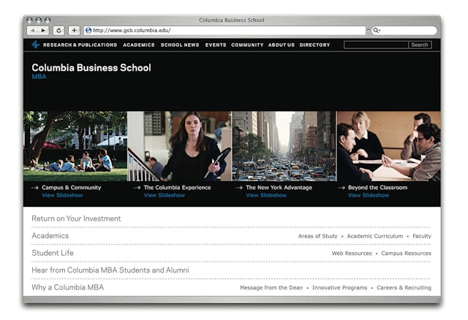
Task: Focus the website search text field
Action: pos(376,45)
